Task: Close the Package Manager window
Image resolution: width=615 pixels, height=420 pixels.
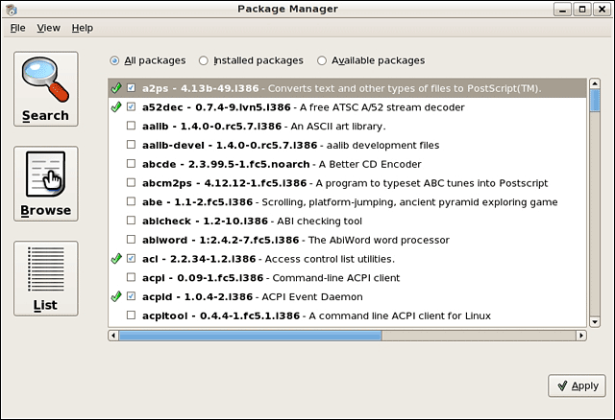Action: (602, 9)
